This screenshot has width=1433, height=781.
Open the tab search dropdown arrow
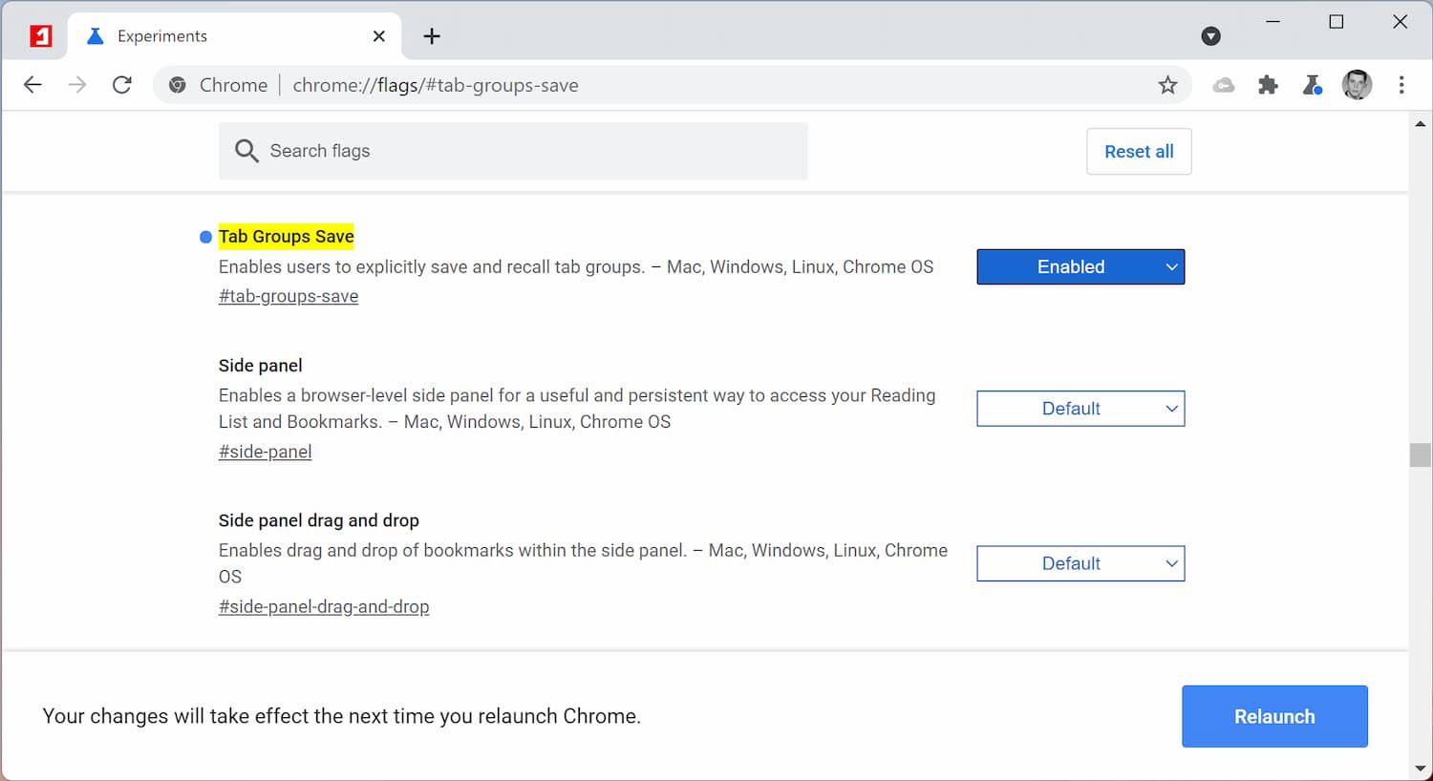1210,36
